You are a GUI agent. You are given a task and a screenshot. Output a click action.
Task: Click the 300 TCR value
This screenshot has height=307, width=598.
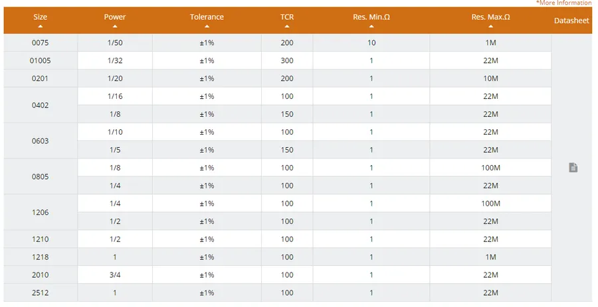[287, 61]
